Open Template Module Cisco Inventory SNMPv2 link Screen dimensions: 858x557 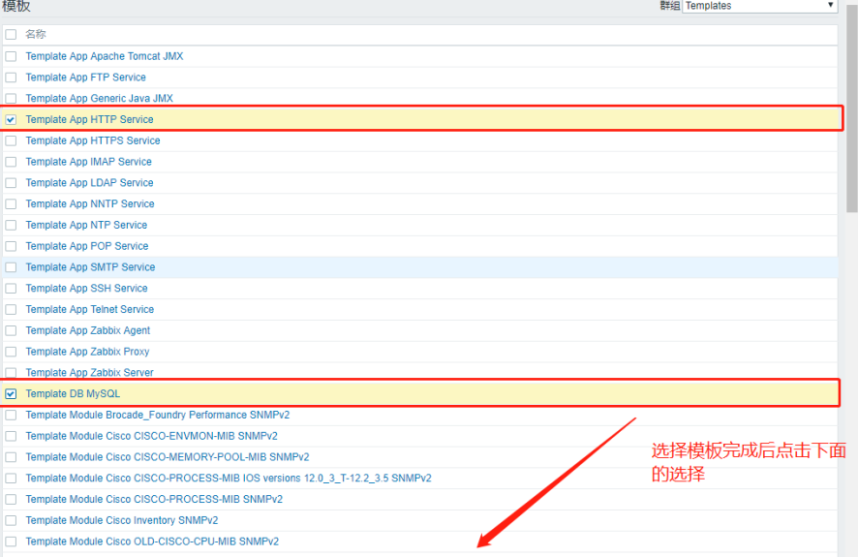point(122,520)
